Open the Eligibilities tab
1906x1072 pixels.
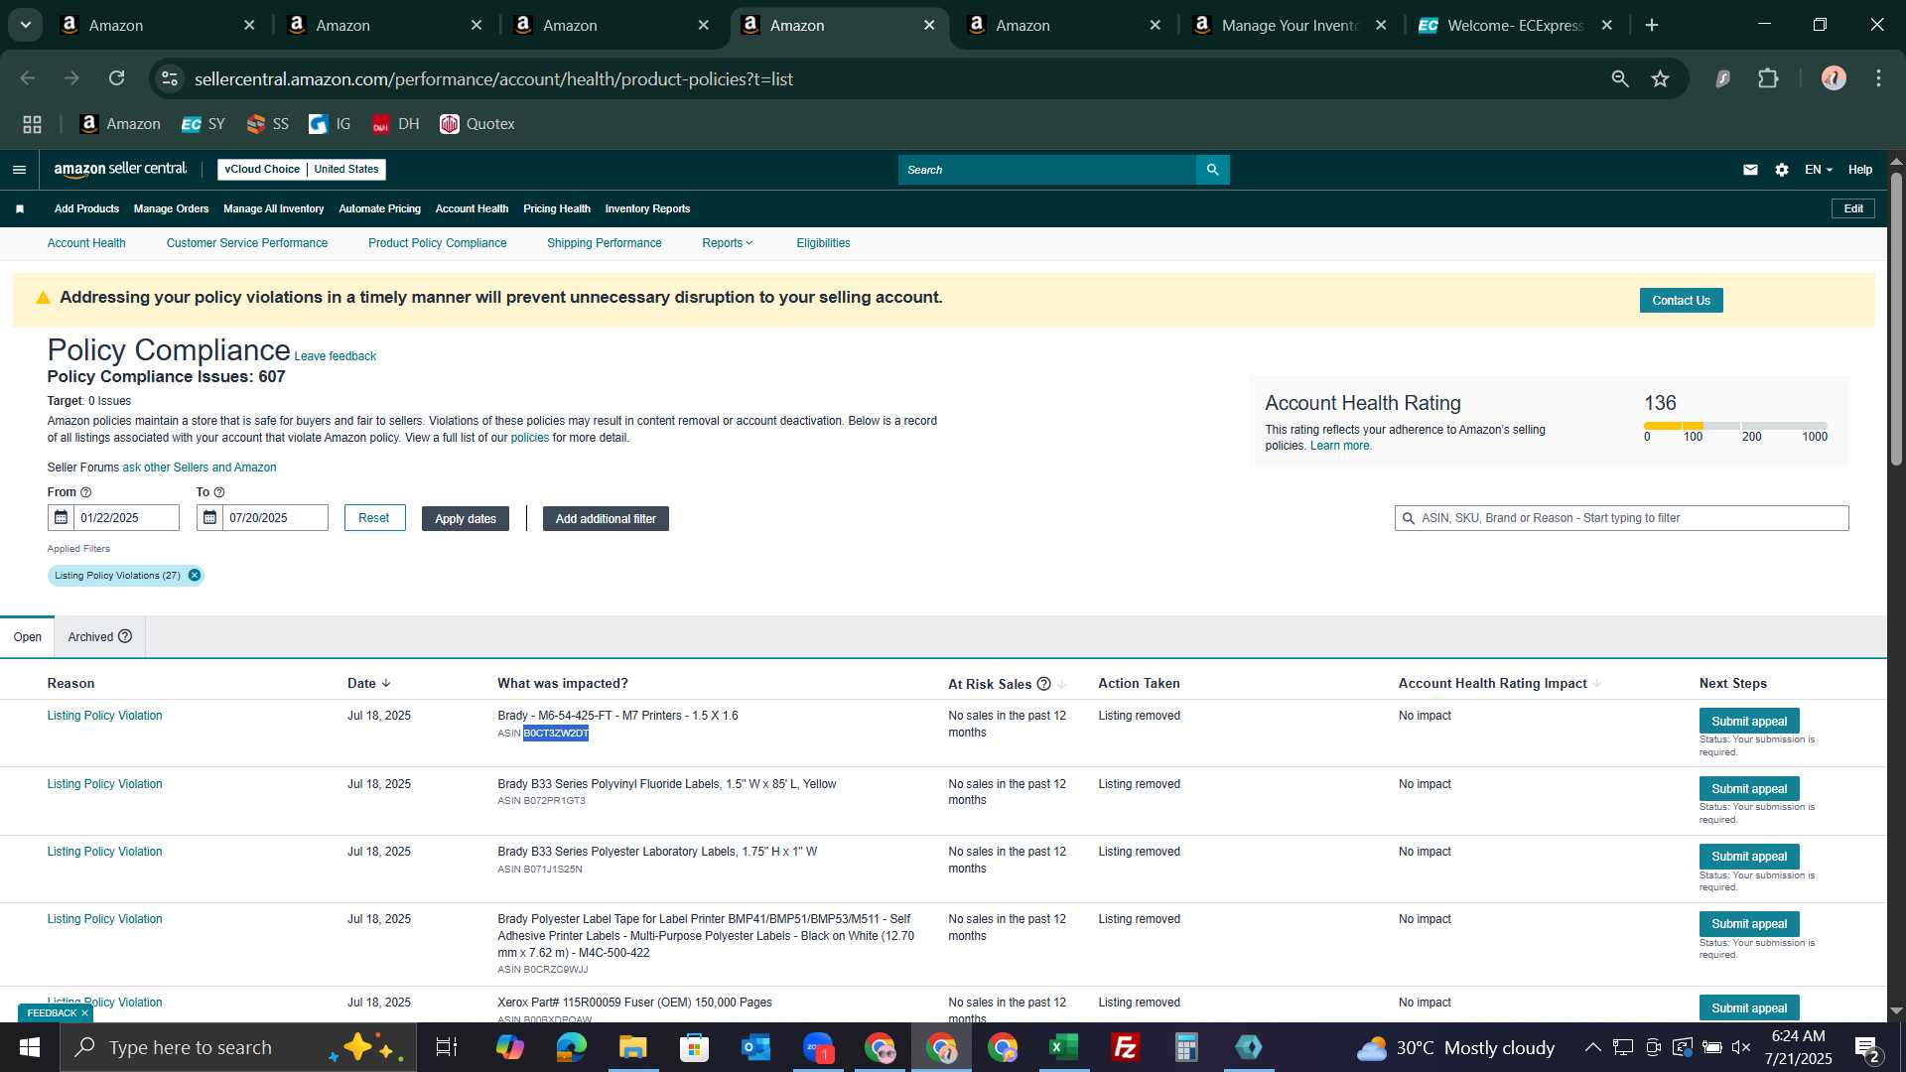[x=823, y=243]
